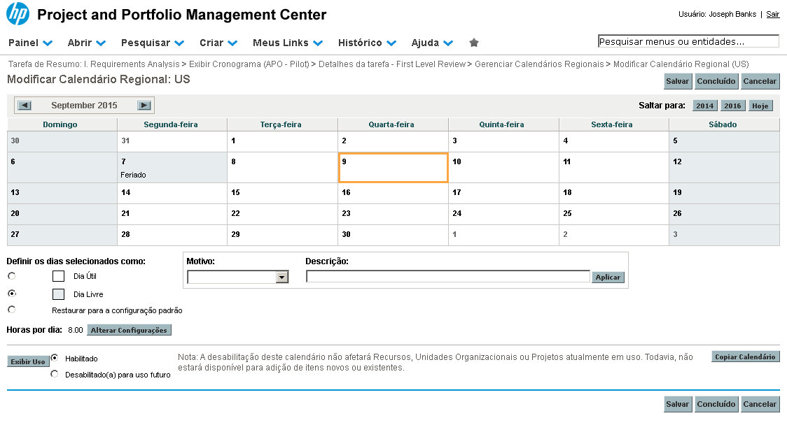Image resolution: width=787 pixels, height=425 pixels.
Task: Click the Copiar Calendário button
Action: coord(745,356)
